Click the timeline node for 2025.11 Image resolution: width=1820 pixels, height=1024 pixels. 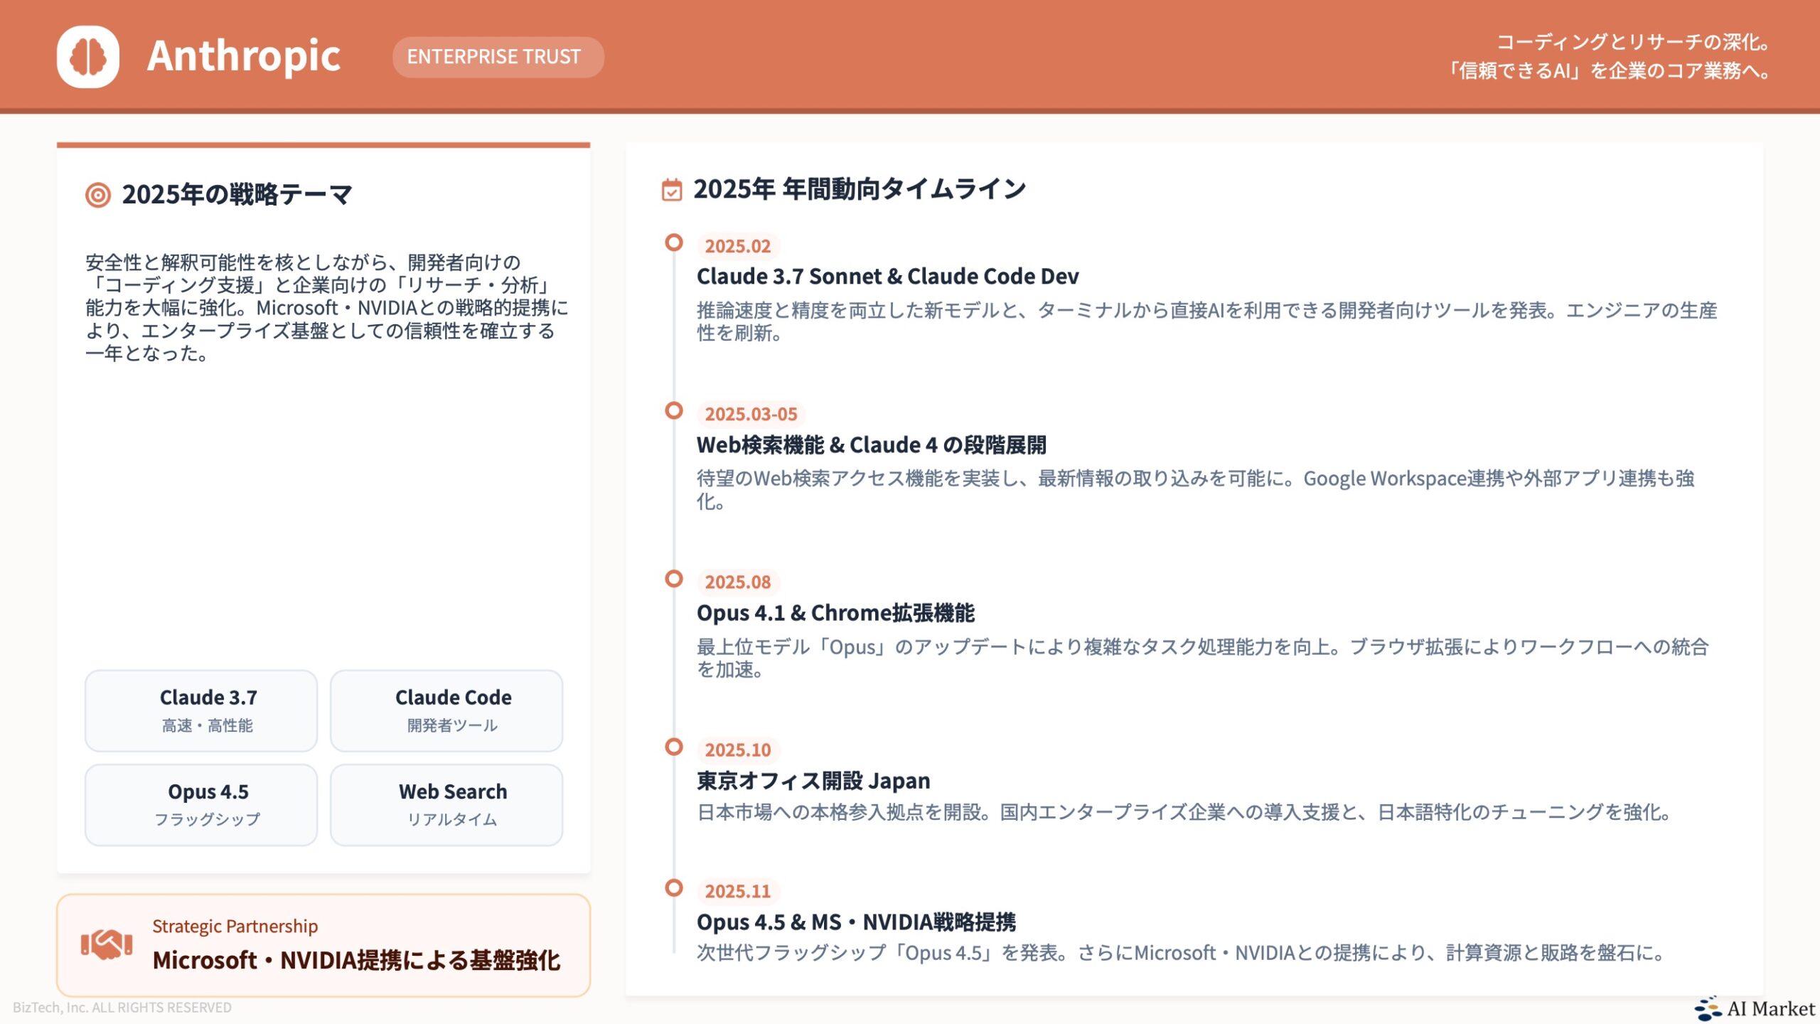click(673, 888)
